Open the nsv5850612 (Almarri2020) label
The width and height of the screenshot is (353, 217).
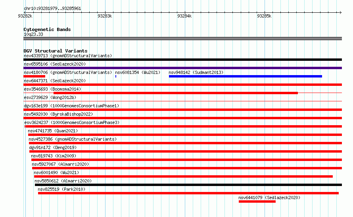(63, 181)
